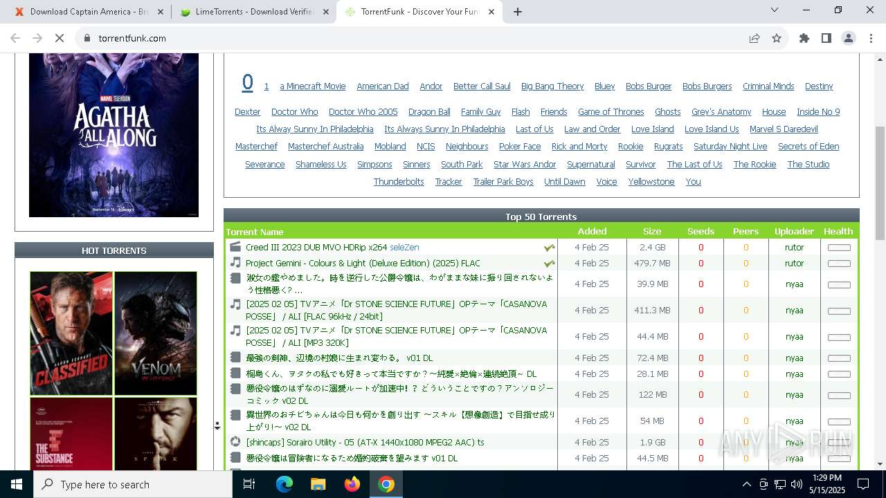
Task: Click the video icon beside Creed III
Action: point(235,247)
